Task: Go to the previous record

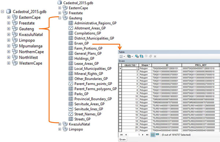Action: tap(126, 135)
